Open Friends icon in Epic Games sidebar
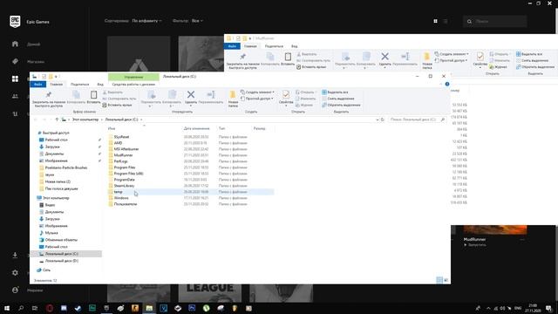The height and width of the screenshot is (314, 558). (x=15, y=96)
